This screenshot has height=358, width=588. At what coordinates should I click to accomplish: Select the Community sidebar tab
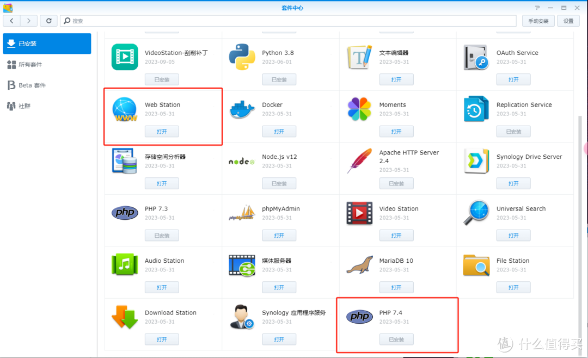click(x=47, y=106)
